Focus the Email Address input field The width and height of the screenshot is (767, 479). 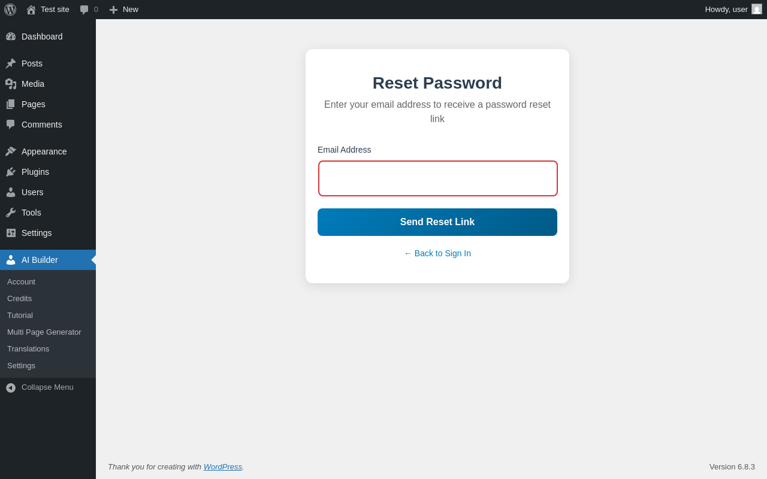tap(437, 178)
